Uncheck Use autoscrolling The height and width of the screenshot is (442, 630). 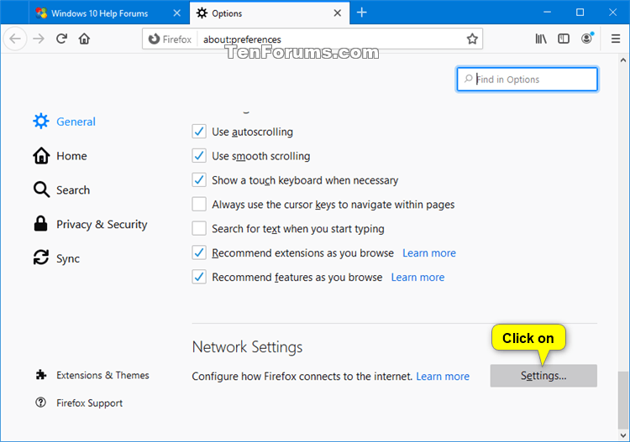click(x=199, y=132)
